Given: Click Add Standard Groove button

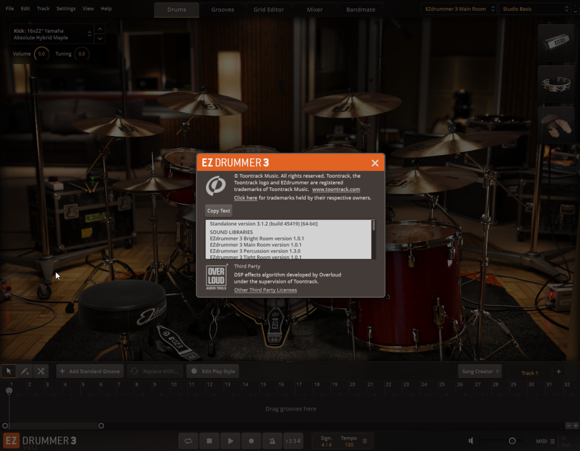Looking at the screenshot, I should point(90,371).
